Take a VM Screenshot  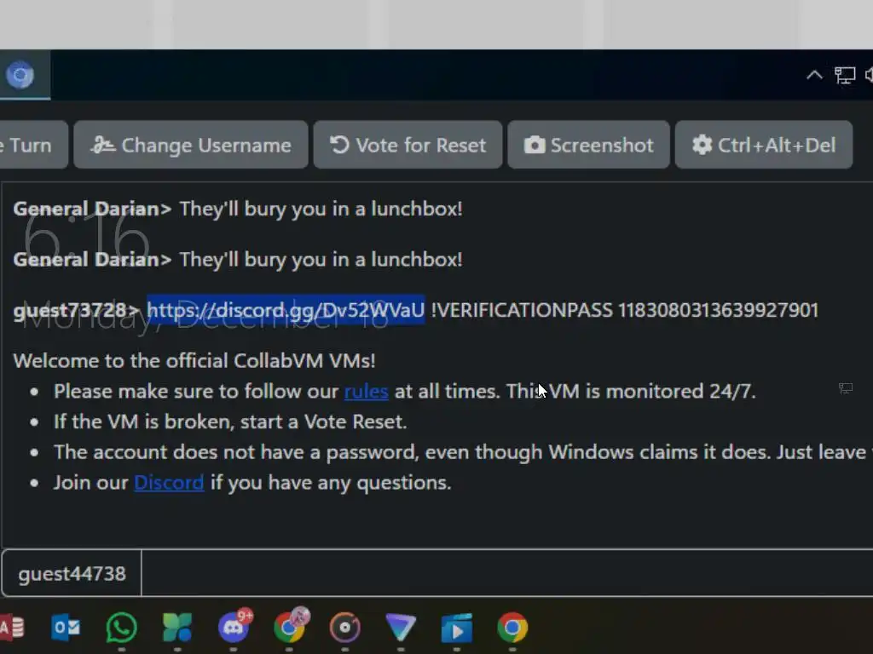[x=588, y=145]
